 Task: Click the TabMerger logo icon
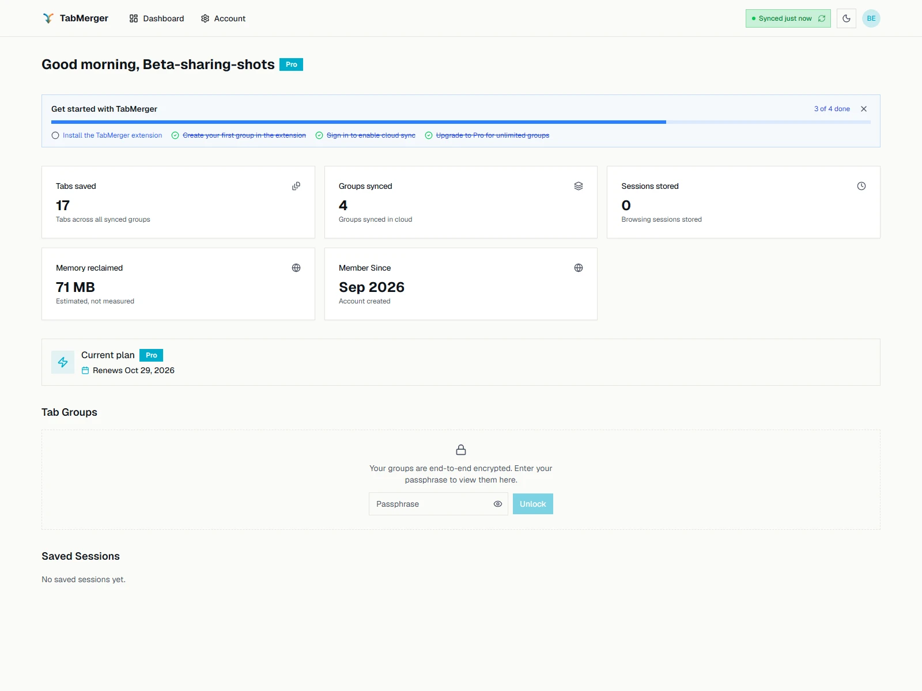click(x=48, y=18)
